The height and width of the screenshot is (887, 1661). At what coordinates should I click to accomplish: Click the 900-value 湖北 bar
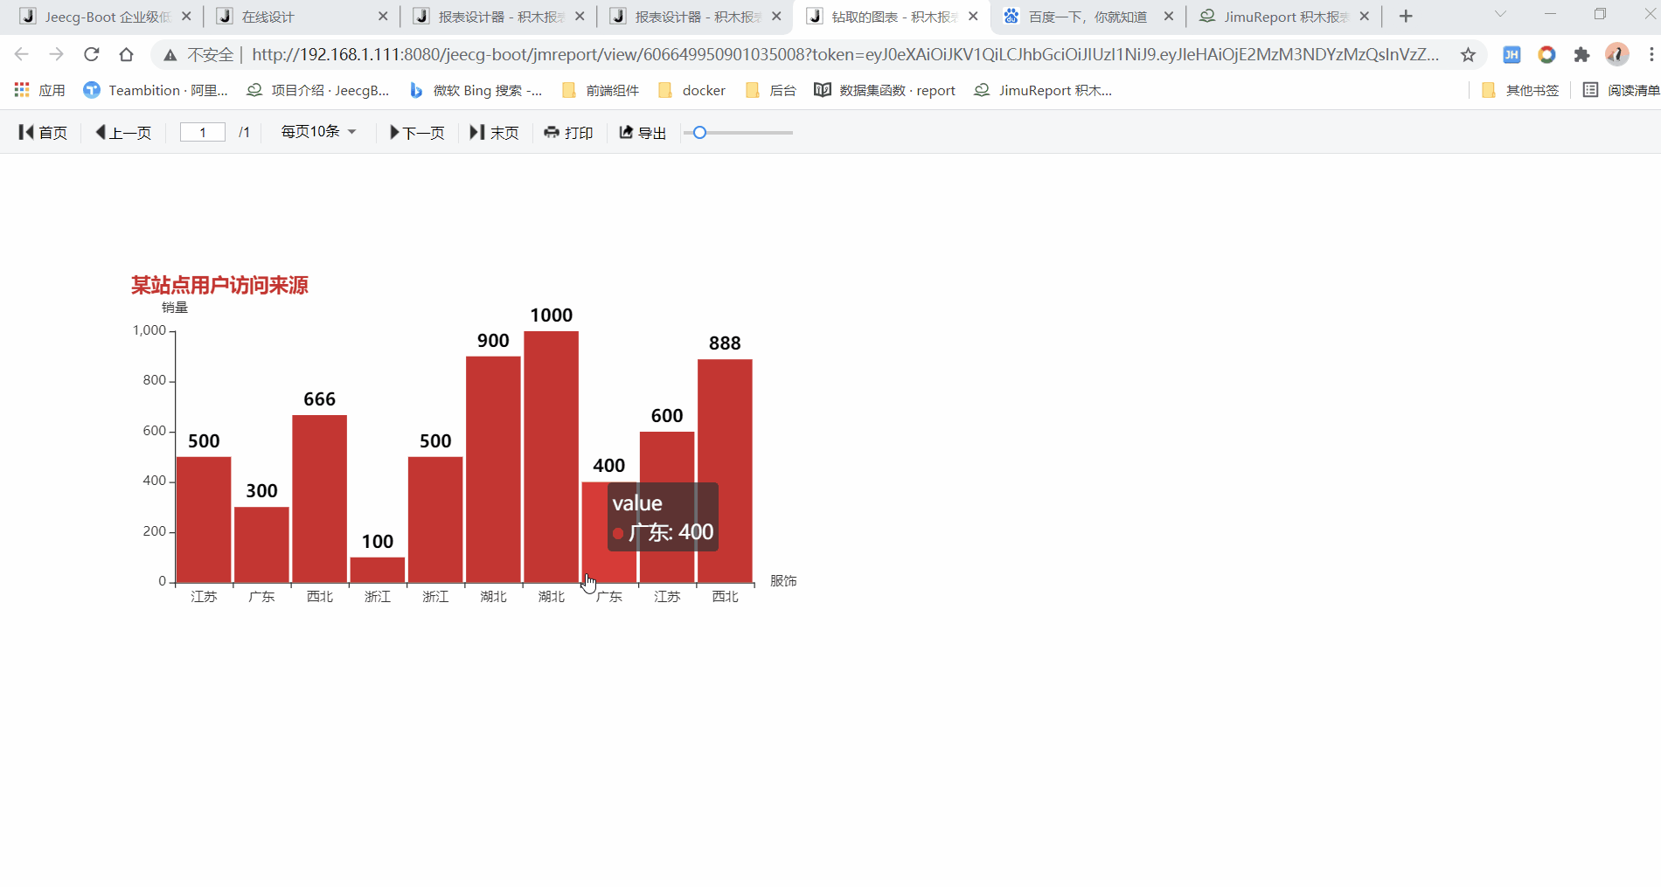click(x=493, y=469)
